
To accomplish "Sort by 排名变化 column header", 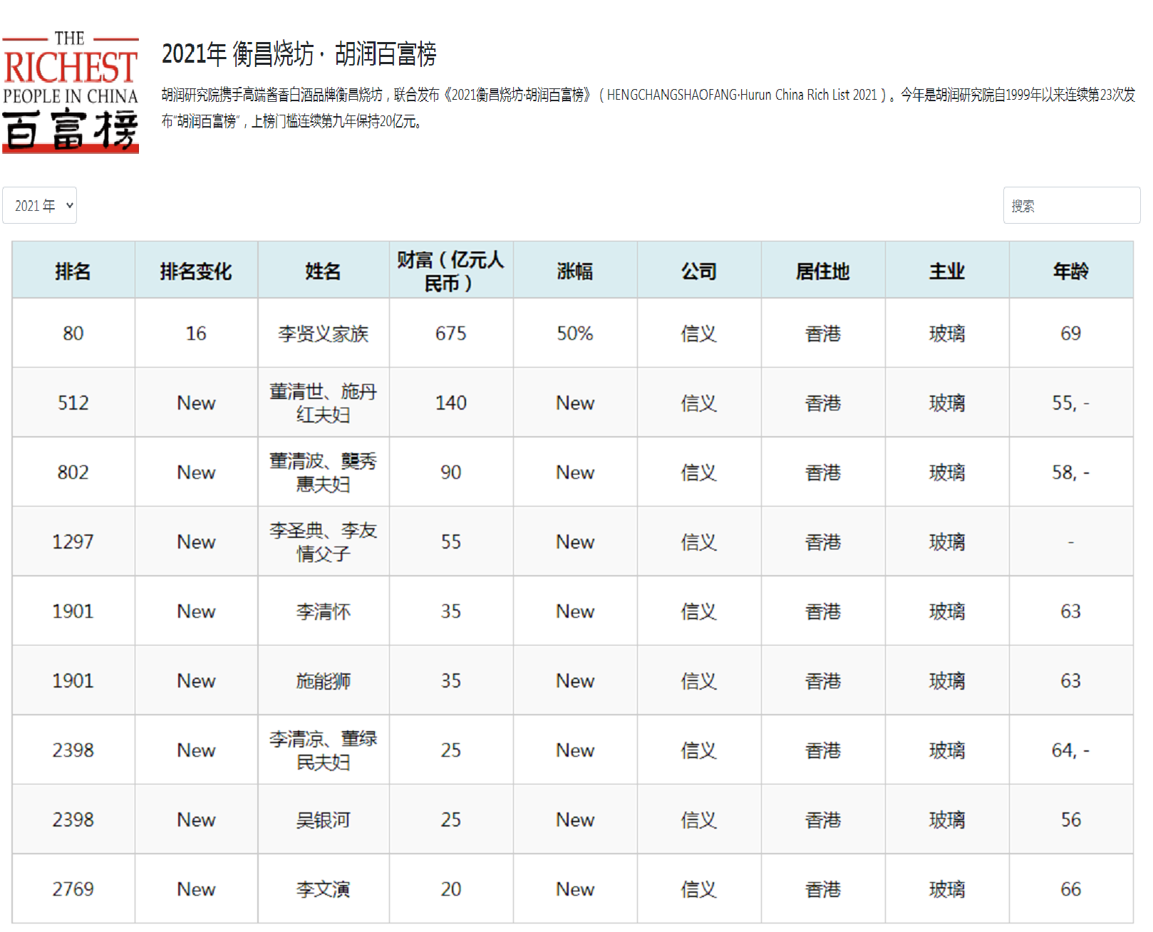I will (x=196, y=271).
